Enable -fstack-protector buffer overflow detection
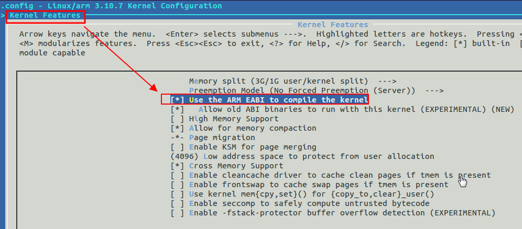Screen dimensions: 522x229 point(333,213)
